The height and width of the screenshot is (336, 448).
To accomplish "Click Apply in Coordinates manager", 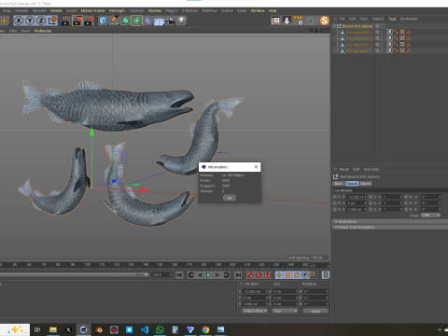I will click(315, 311).
